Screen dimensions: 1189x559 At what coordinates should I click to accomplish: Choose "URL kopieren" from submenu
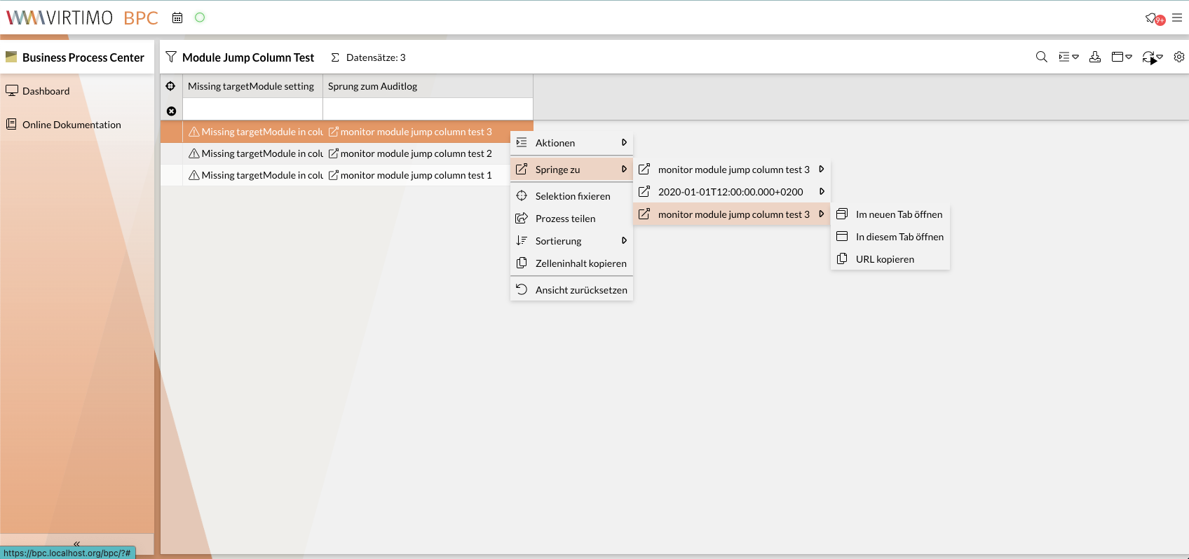885,259
